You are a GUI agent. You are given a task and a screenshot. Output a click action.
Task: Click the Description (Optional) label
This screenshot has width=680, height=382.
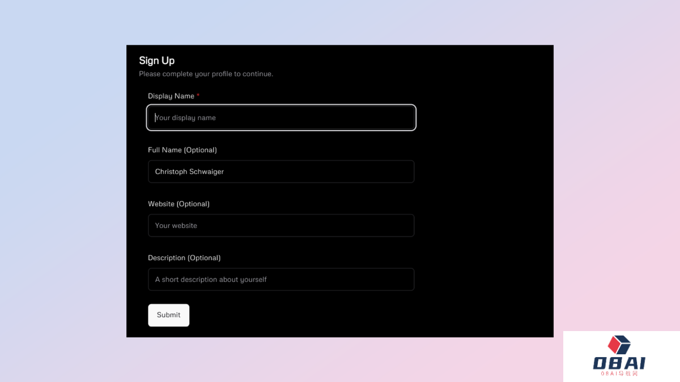pyautogui.click(x=184, y=257)
